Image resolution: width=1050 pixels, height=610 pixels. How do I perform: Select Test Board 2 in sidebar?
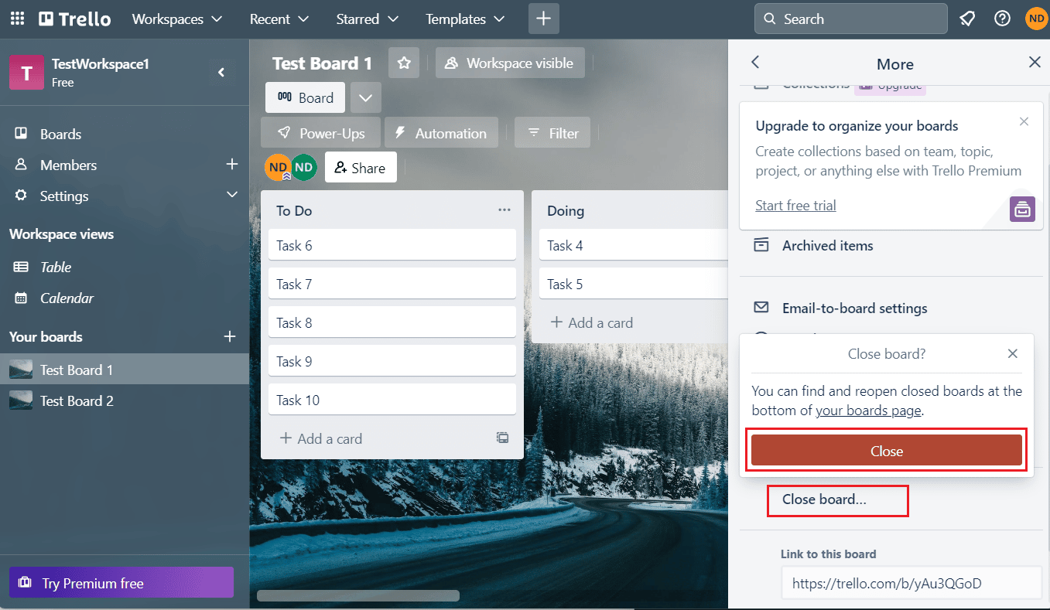pyautogui.click(x=125, y=400)
